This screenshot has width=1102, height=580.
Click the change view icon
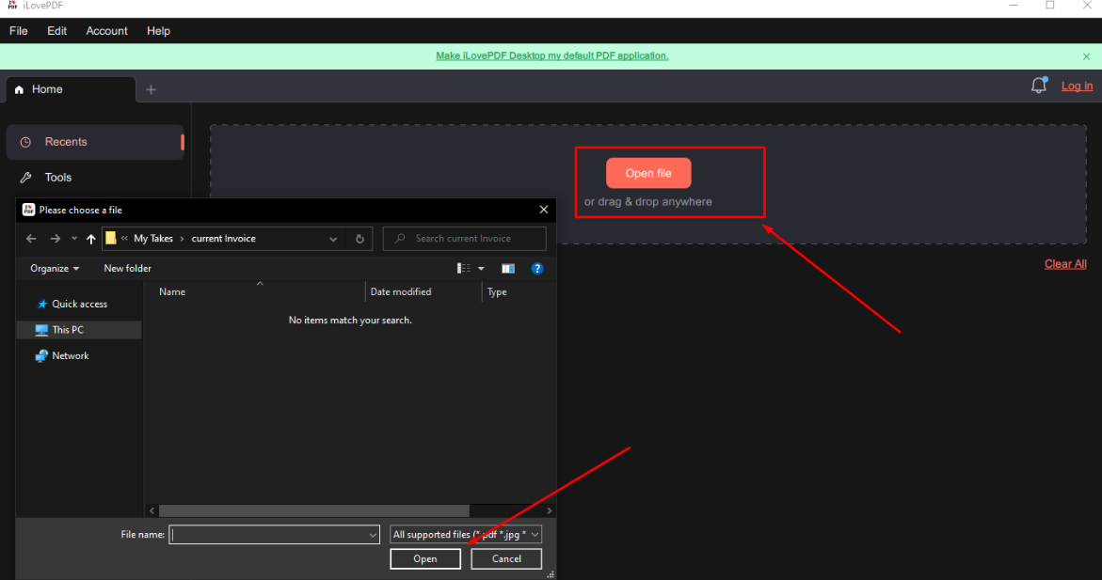pos(464,268)
